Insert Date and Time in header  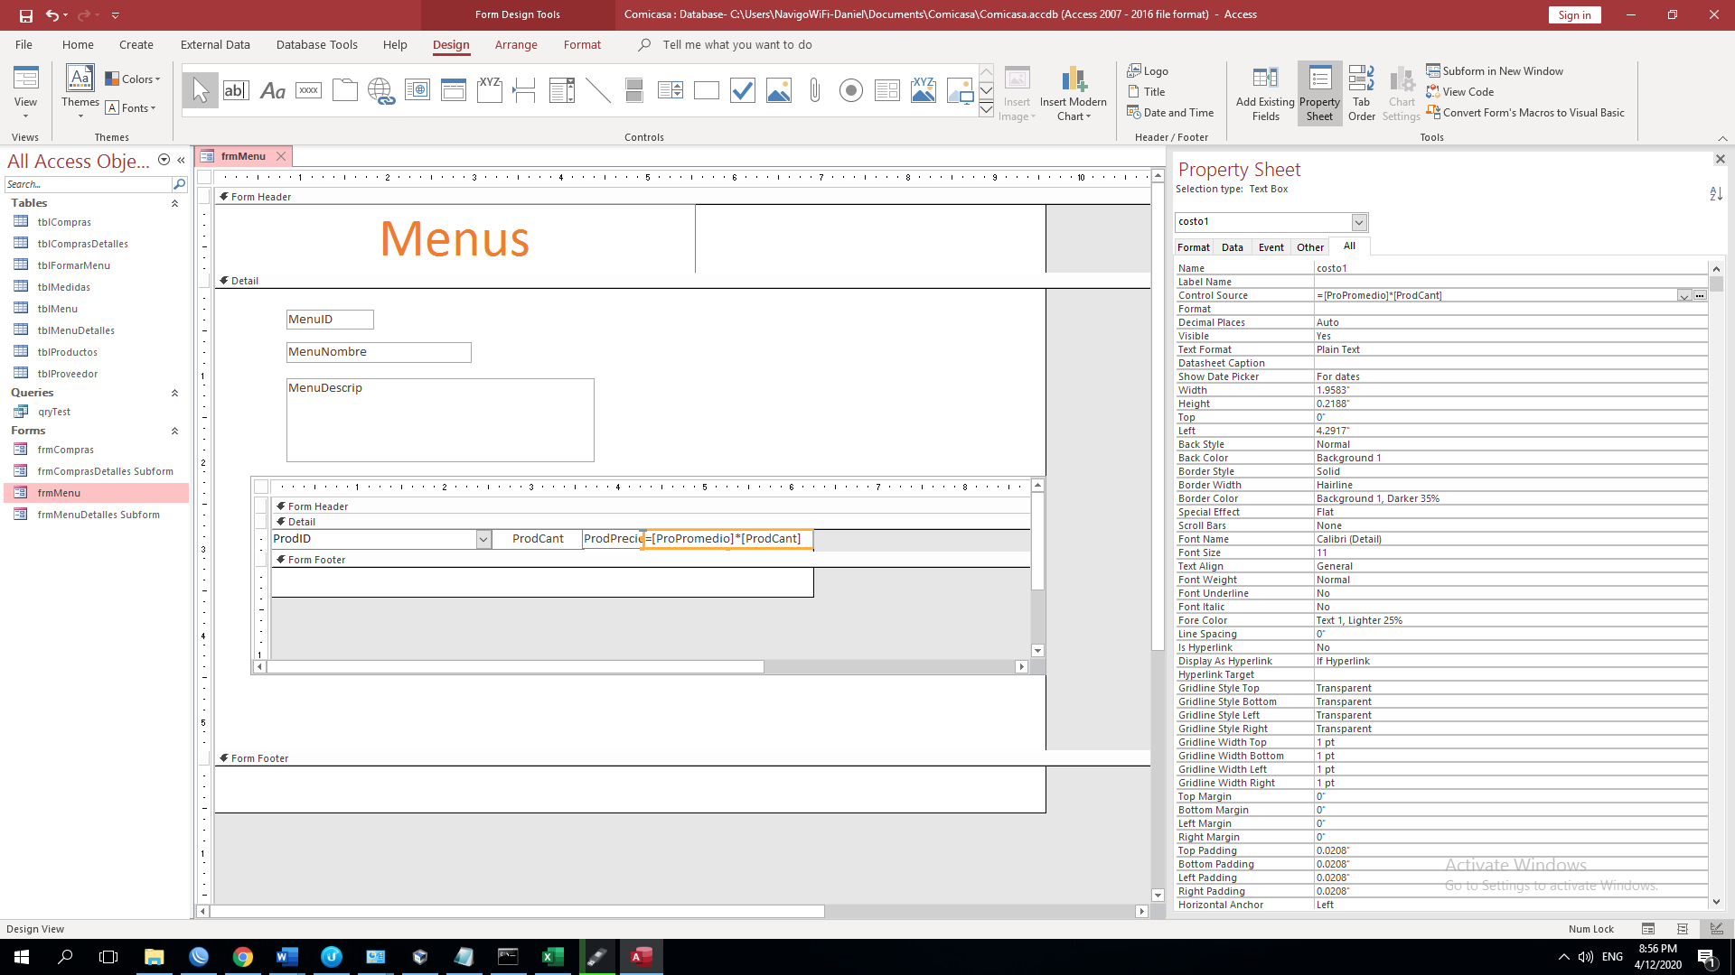(1170, 113)
